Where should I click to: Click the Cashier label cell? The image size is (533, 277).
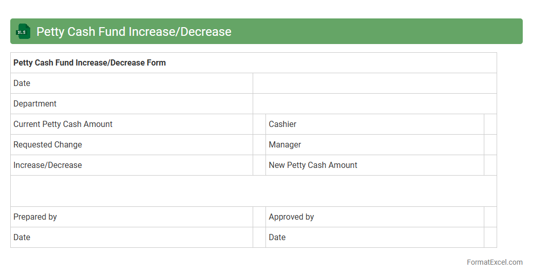tap(374, 124)
